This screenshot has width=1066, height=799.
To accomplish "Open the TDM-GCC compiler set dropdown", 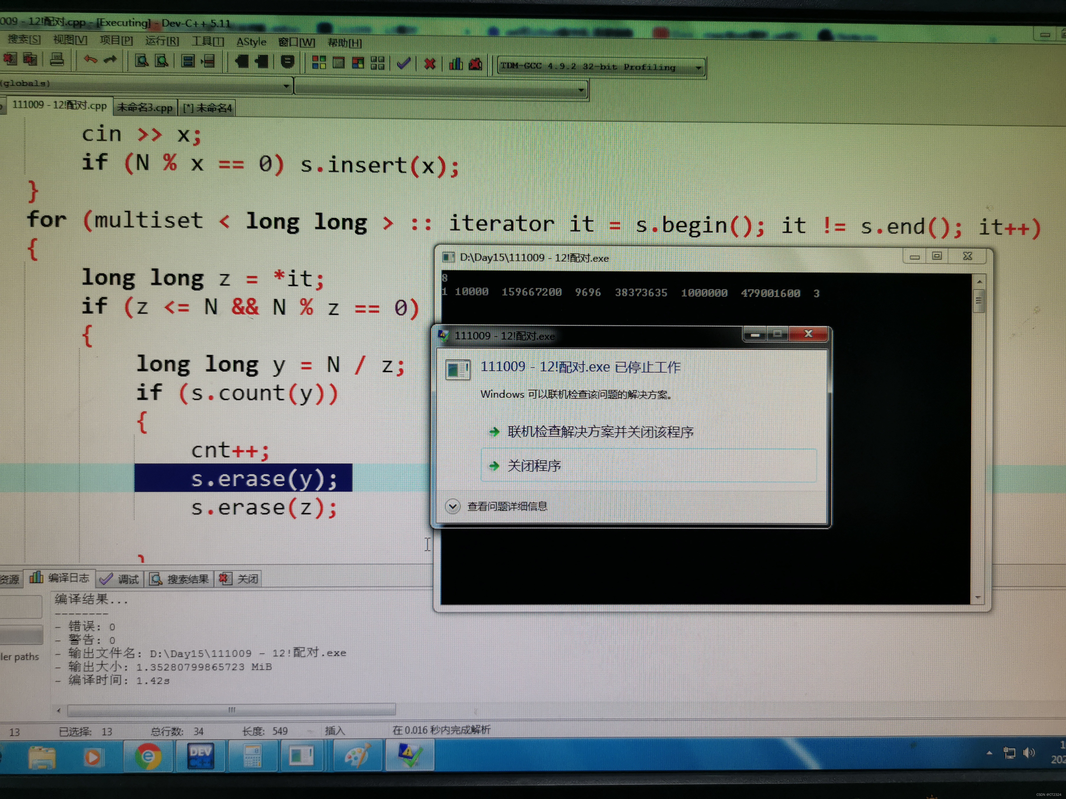I will (698, 68).
